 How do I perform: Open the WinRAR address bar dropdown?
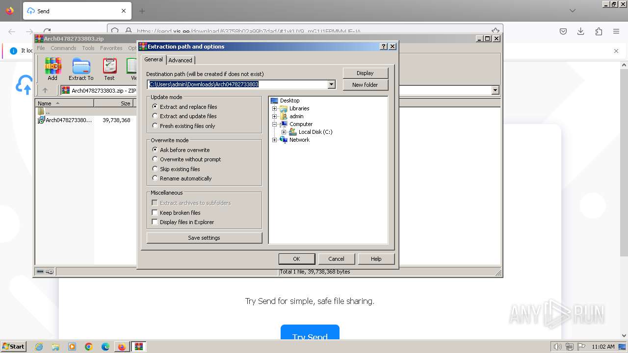tap(495, 90)
